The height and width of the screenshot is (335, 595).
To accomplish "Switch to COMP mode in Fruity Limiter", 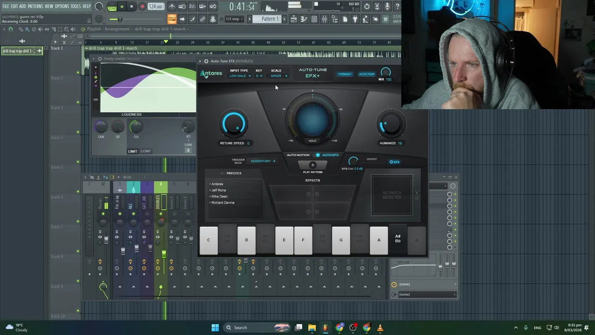I will pyautogui.click(x=145, y=151).
